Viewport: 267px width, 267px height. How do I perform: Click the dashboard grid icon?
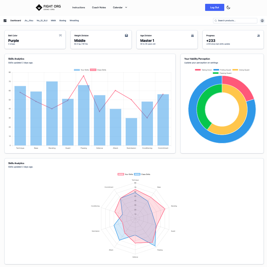[x=5, y=21]
